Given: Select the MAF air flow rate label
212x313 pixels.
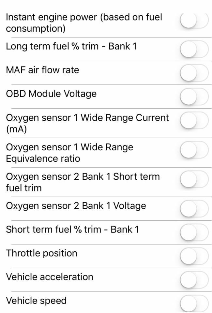Looking at the screenshot, I should point(42,70).
